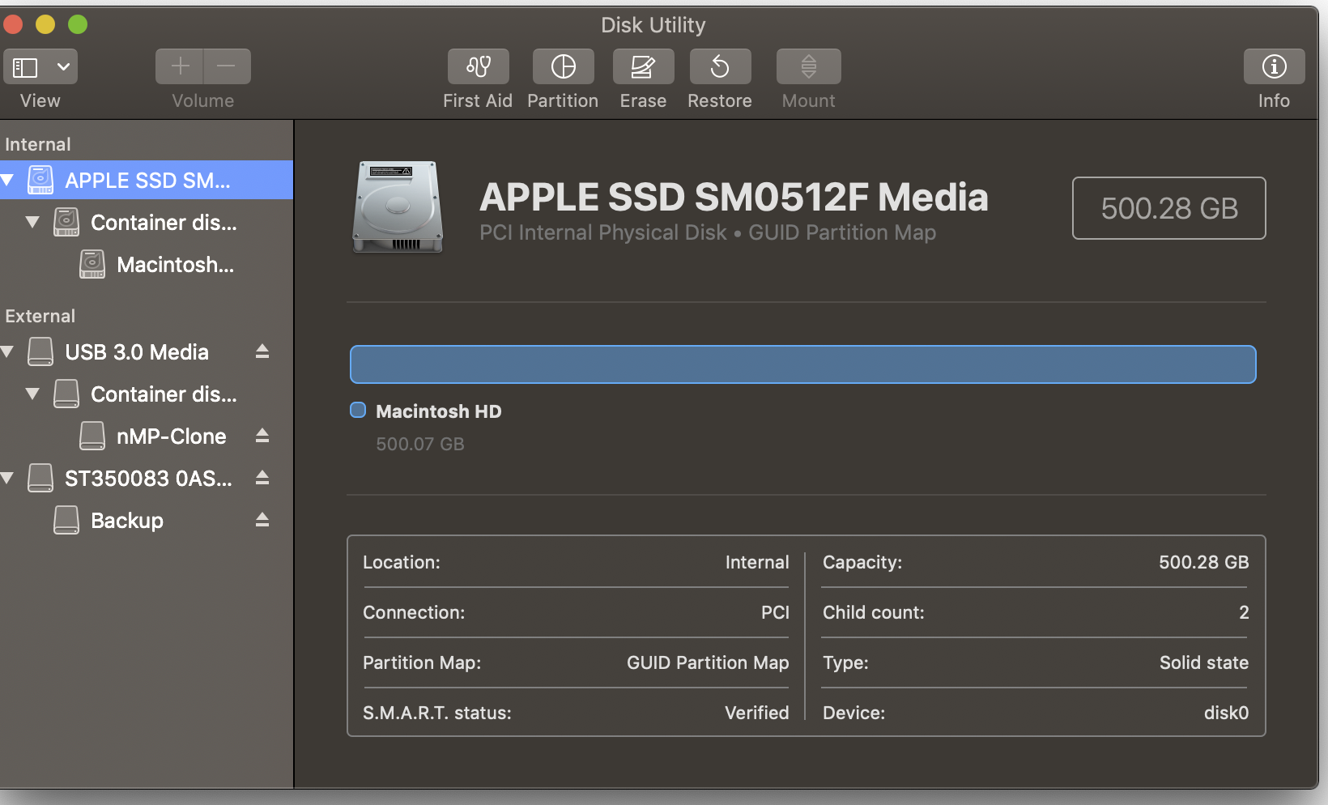Eject the nMP-Clone volume

pyautogui.click(x=262, y=435)
